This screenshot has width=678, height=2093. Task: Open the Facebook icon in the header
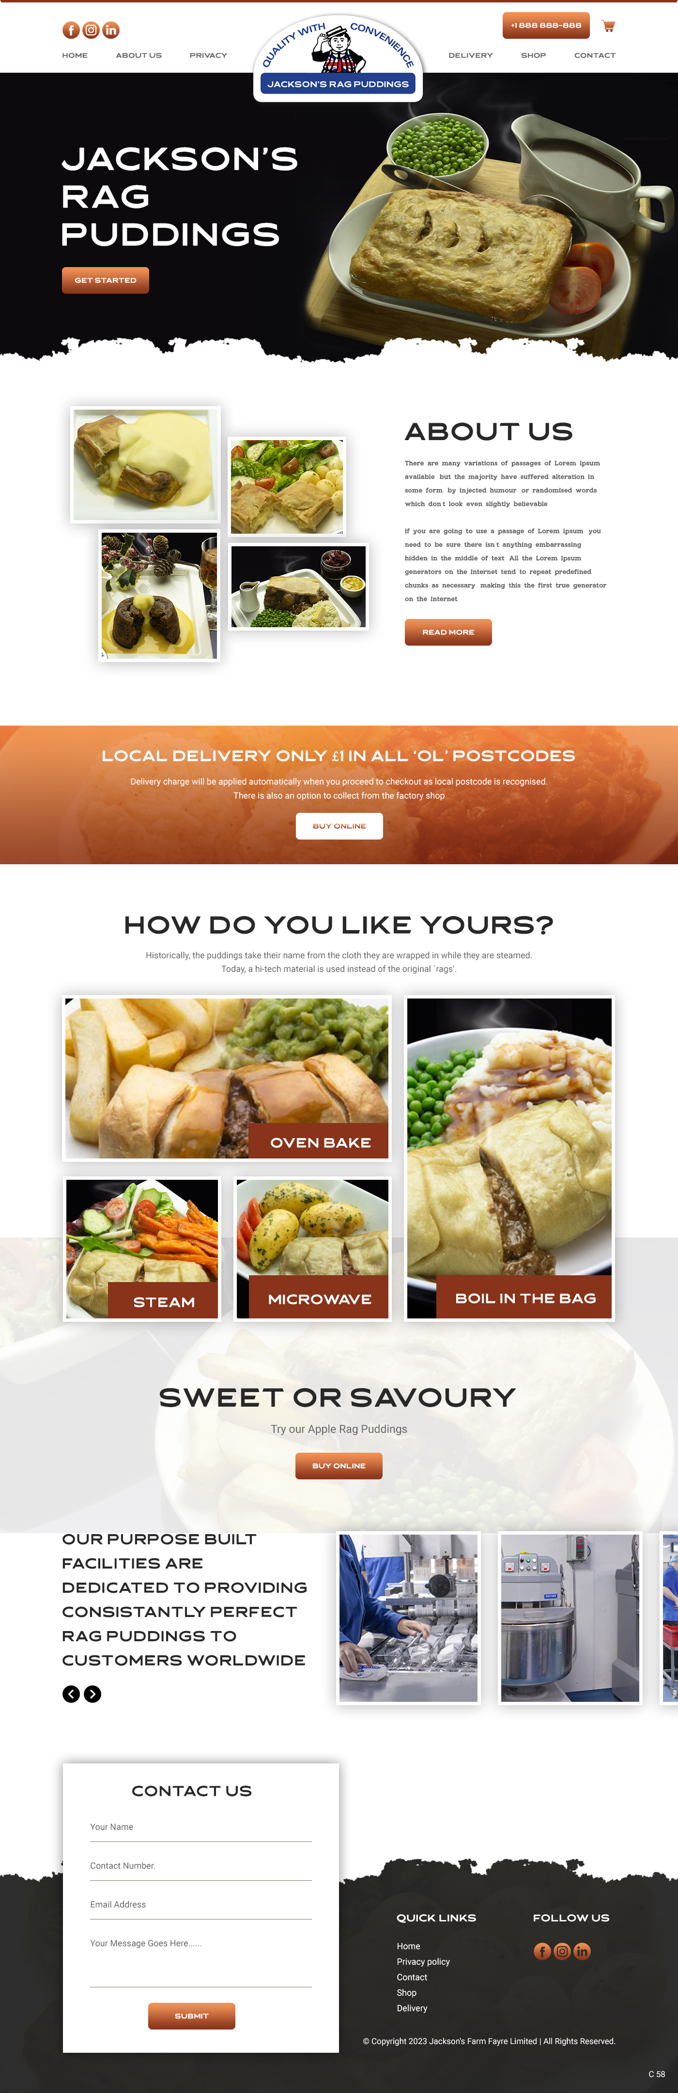71,30
